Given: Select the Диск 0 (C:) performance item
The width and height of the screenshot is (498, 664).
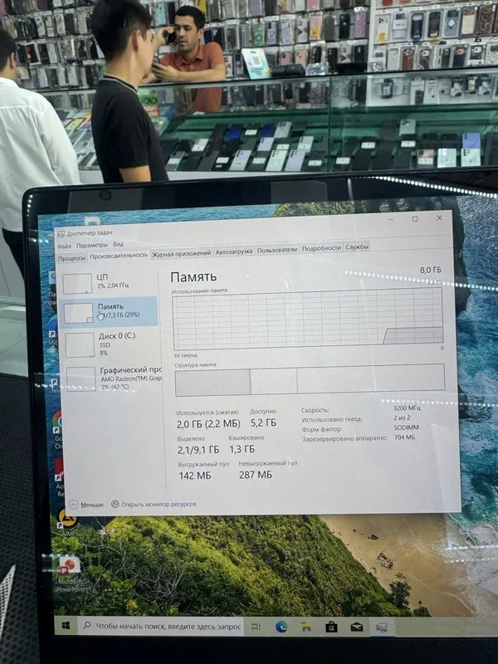Looking at the screenshot, I should [x=110, y=344].
